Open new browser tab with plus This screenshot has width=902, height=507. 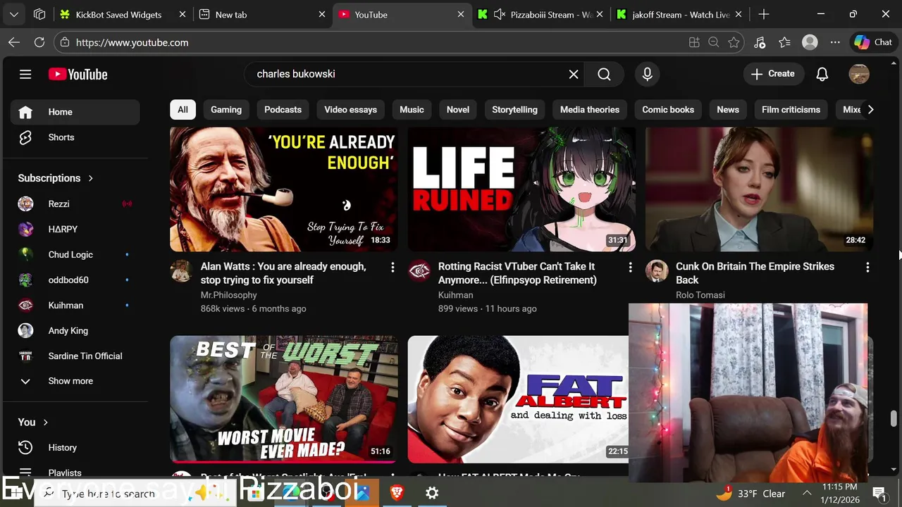[764, 14]
